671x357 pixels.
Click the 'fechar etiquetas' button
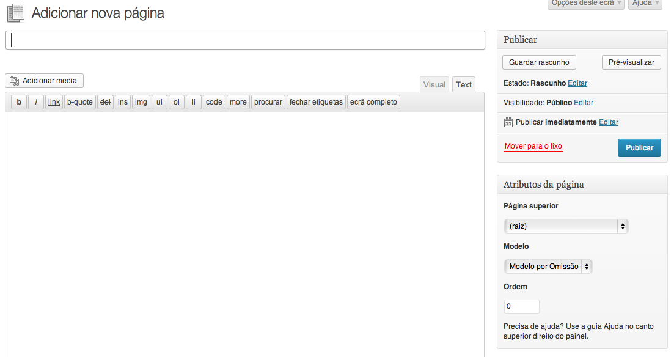[316, 102]
